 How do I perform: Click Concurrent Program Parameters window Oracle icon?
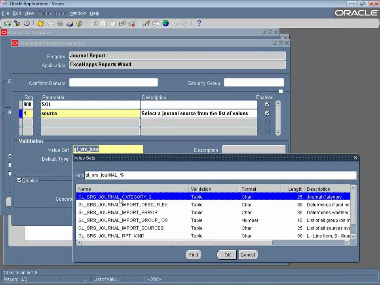15,43
